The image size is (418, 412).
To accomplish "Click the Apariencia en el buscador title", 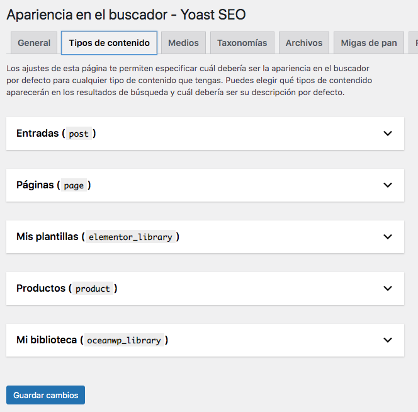I will pos(126,14).
